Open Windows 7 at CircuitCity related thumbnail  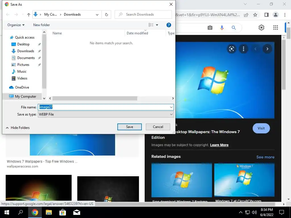[x=244, y=180]
